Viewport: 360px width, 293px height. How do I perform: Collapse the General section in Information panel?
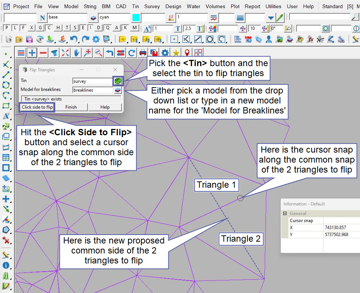pyautogui.click(x=285, y=214)
